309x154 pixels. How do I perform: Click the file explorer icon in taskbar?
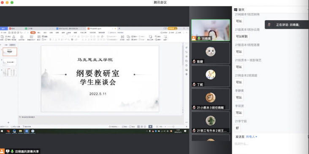(21, 131)
